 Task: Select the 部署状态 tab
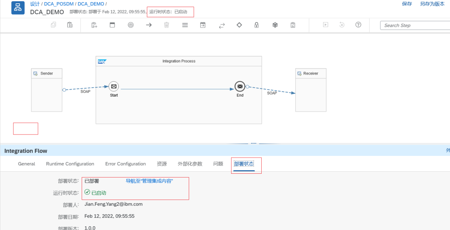coord(244,164)
